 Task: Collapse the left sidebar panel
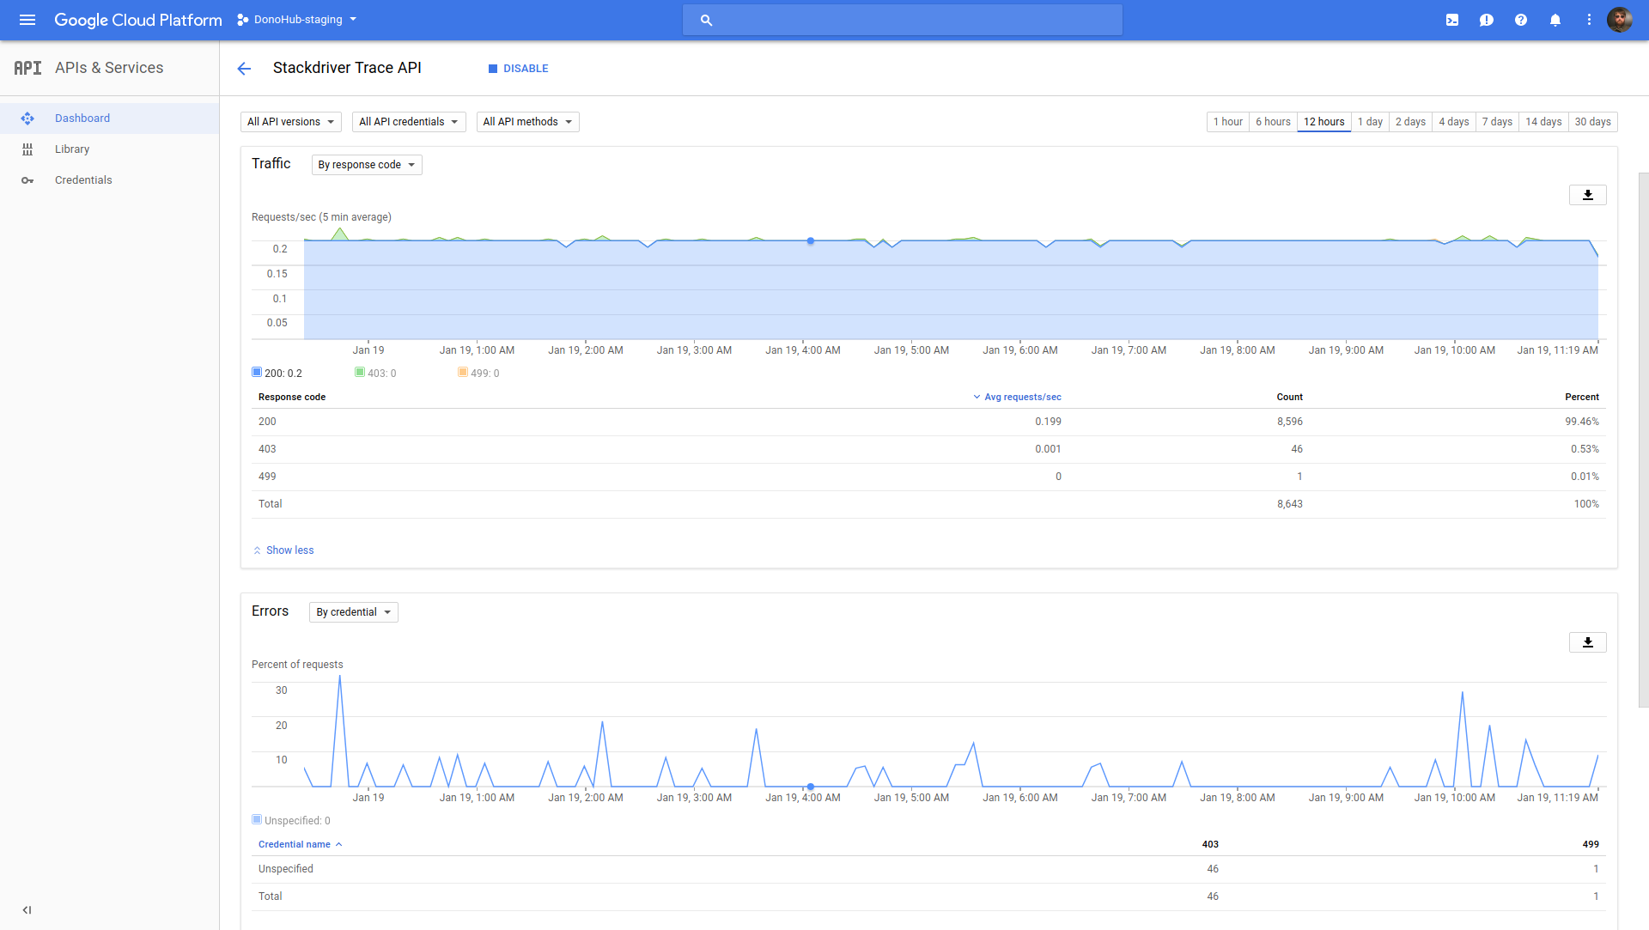tap(27, 910)
